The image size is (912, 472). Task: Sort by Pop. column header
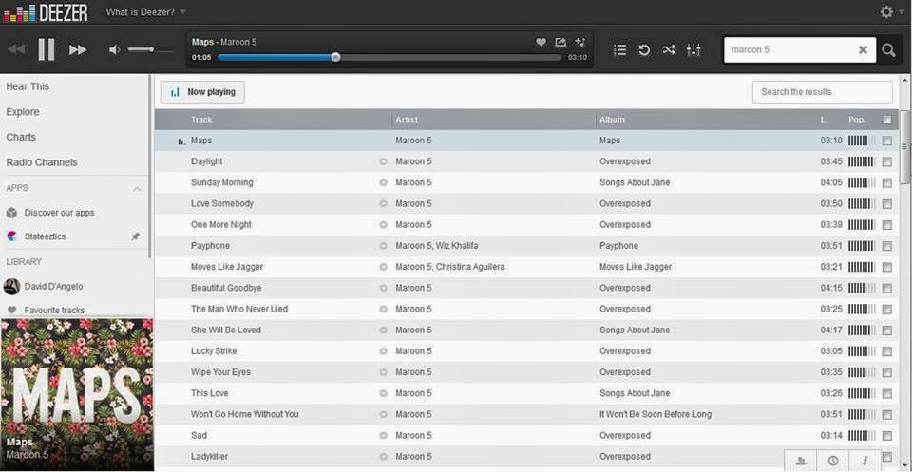coord(857,119)
